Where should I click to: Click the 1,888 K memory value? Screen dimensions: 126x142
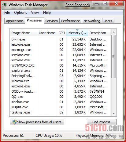pos(80,107)
